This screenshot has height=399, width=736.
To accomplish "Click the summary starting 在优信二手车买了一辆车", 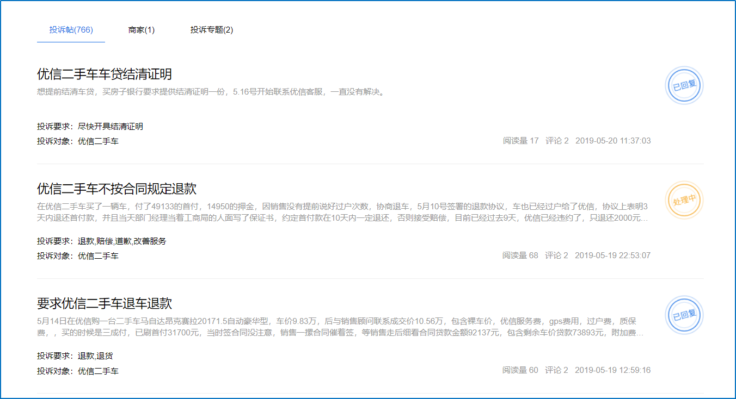I will 343,213.
